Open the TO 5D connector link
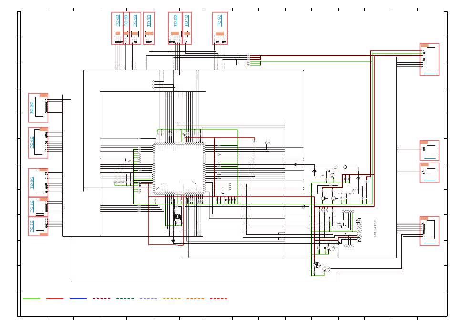This screenshot has width=453, height=336. click(x=126, y=21)
